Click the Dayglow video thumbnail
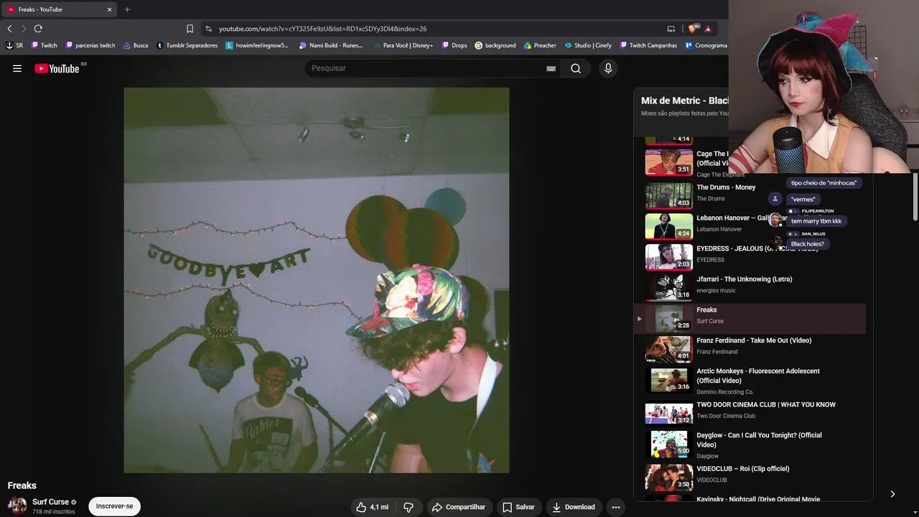919x517 pixels. click(x=669, y=444)
